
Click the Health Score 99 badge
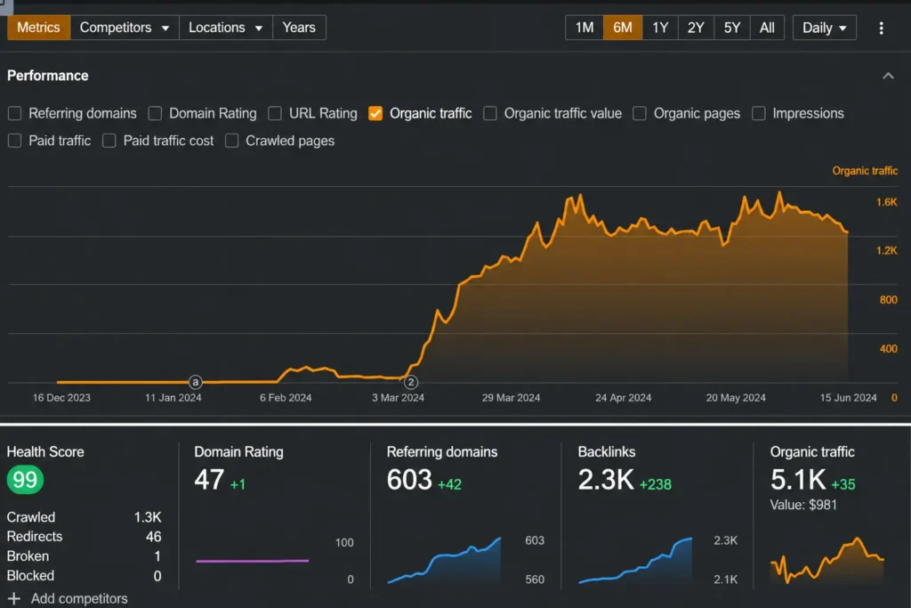[x=25, y=480]
